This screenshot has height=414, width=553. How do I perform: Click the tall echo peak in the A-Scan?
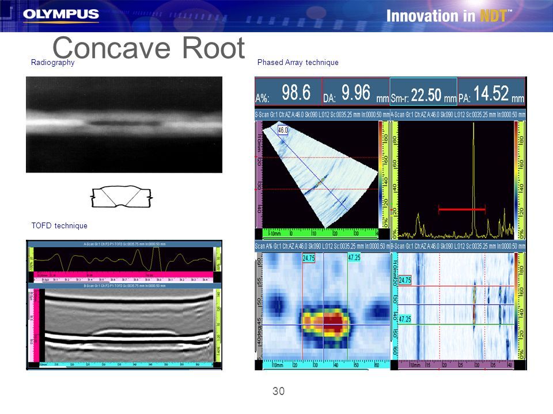point(474,179)
